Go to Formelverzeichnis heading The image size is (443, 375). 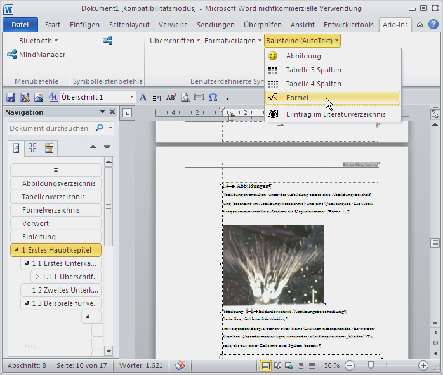tap(56, 210)
